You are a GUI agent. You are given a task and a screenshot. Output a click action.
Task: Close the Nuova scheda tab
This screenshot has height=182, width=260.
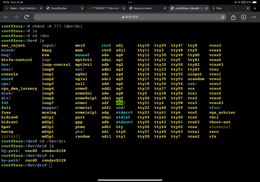pos(165,8)
